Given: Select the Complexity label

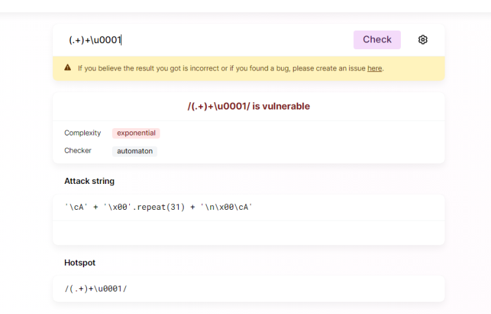Looking at the screenshot, I should [82, 133].
